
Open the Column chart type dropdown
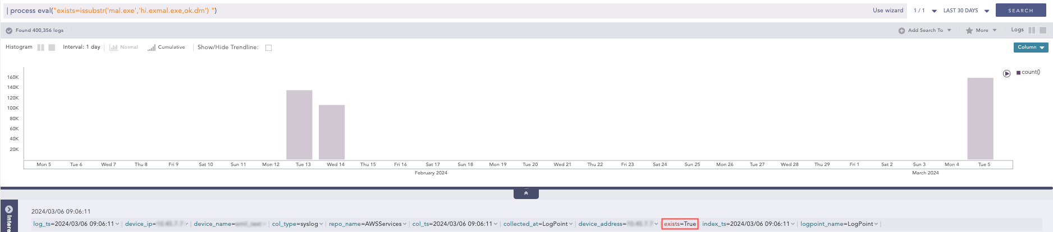1031,48
